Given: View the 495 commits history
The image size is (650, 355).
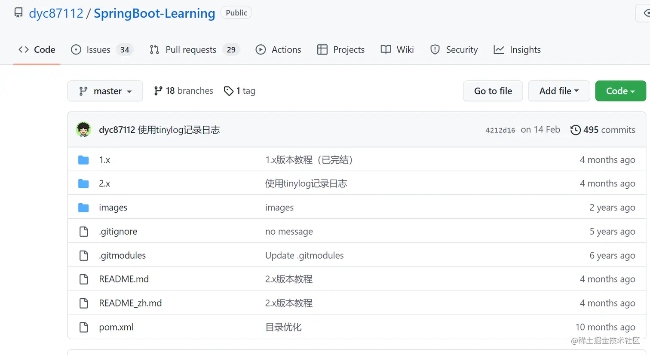Looking at the screenshot, I should click(603, 130).
